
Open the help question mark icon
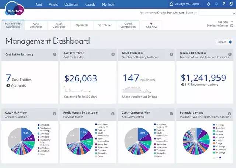[x=224, y=4]
